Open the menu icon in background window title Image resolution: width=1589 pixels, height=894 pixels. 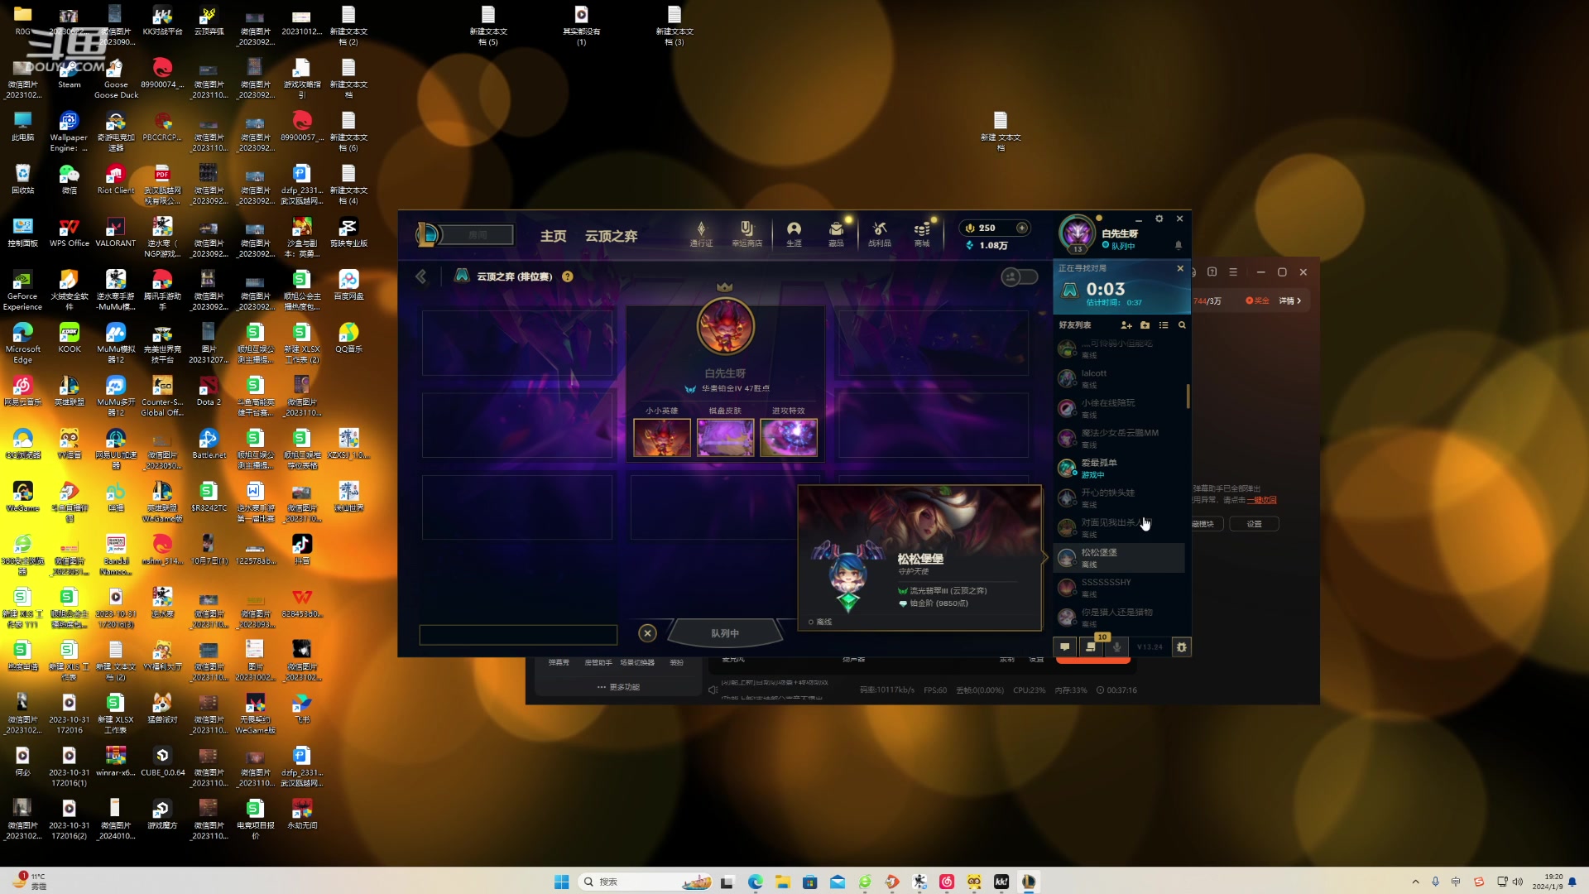point(1233,272)
